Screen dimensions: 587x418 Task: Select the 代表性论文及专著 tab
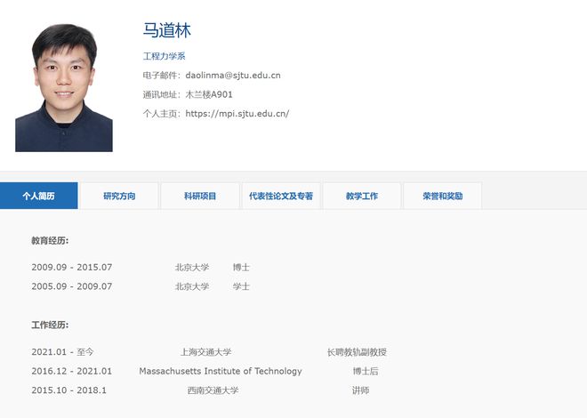pyautogui.click(x=281, y=196)
